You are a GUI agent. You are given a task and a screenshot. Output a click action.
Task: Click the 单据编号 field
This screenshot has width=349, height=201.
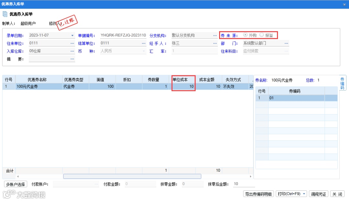click(x=123, y=35)
